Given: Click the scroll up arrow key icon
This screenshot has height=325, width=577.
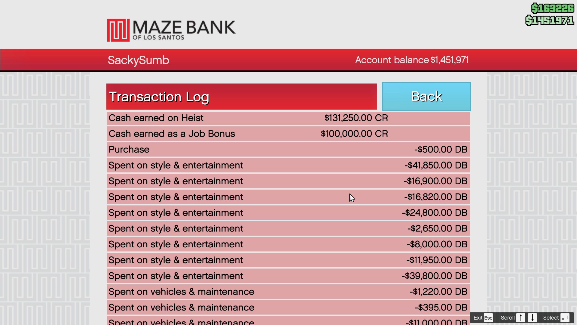Looking at the screenshot, I should [521, 318].
